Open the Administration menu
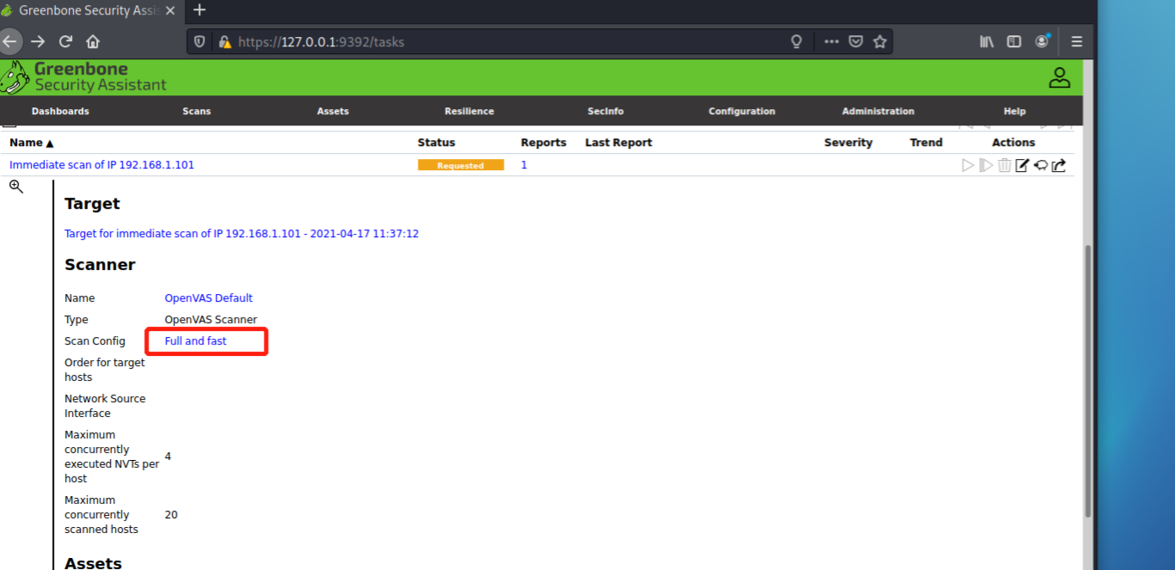Viewport: 1175px width, 570px height. coord(878,111)
